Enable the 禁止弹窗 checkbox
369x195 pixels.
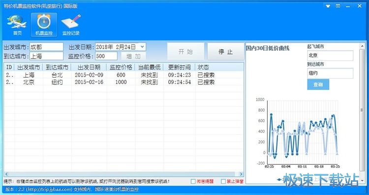point(223,181)
